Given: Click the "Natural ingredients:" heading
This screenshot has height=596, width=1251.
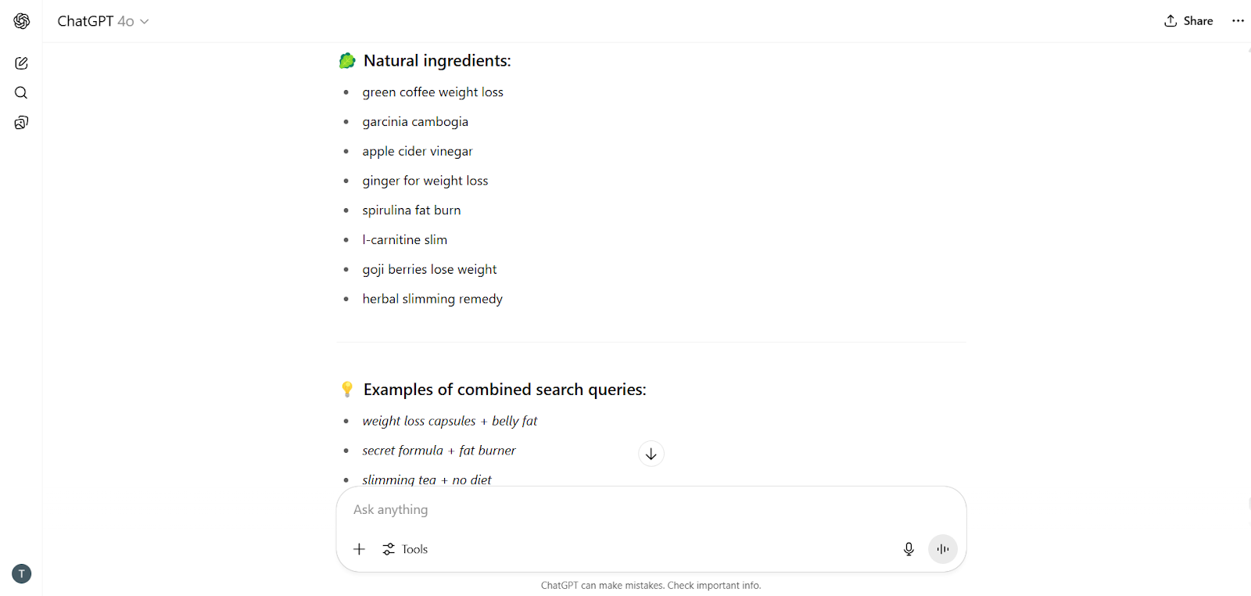Looking at the screenshot, I should tap(437, 61).
